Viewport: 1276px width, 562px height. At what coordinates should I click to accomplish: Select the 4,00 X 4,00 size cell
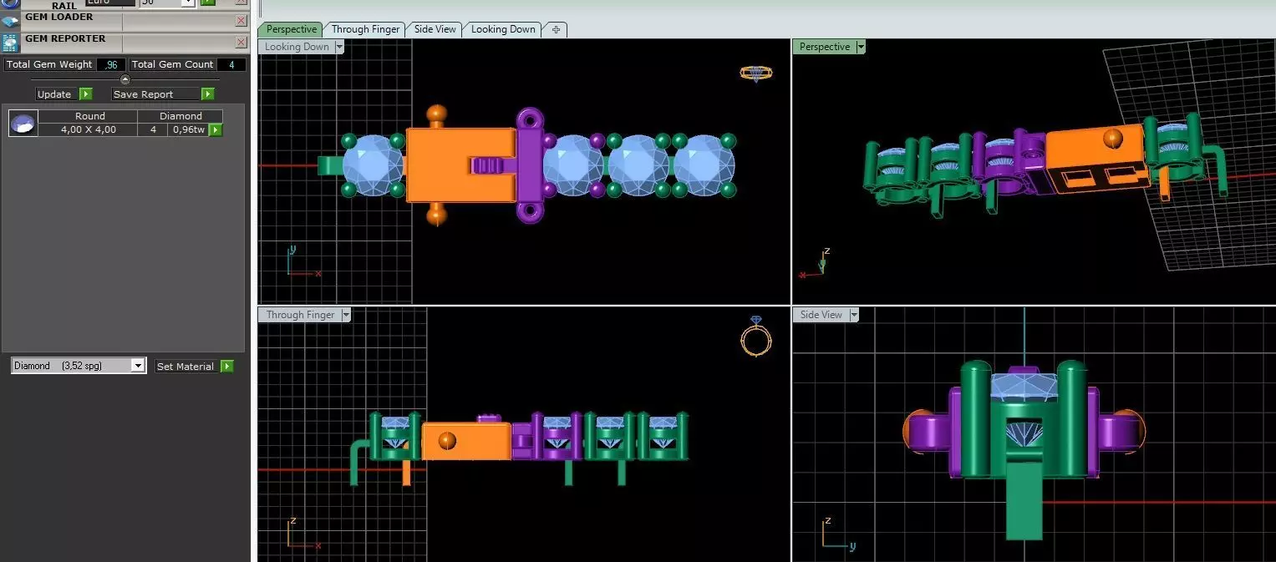[89, 129]
